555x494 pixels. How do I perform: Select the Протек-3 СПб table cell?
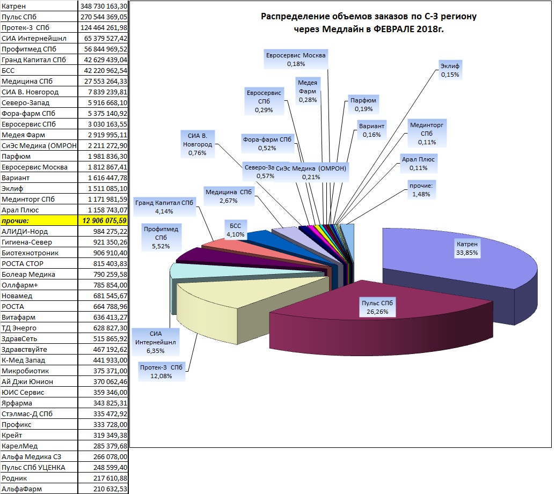click(39, 27)
